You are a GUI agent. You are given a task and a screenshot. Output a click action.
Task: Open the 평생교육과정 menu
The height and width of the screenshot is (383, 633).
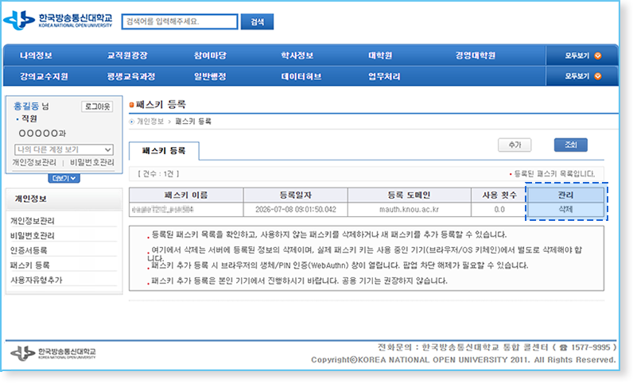[x=131, y=76]
